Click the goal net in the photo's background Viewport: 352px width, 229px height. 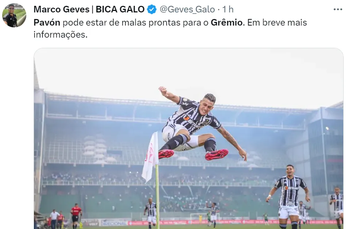click(x=198, y=217)
